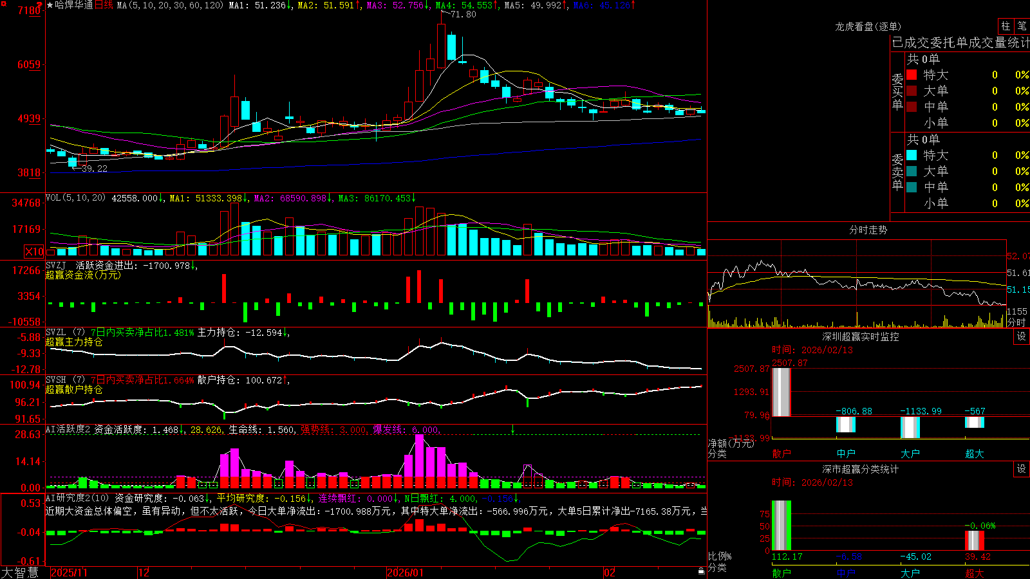
Task: Click the 超赢资金流(万元) label
Action: (83, 275)
